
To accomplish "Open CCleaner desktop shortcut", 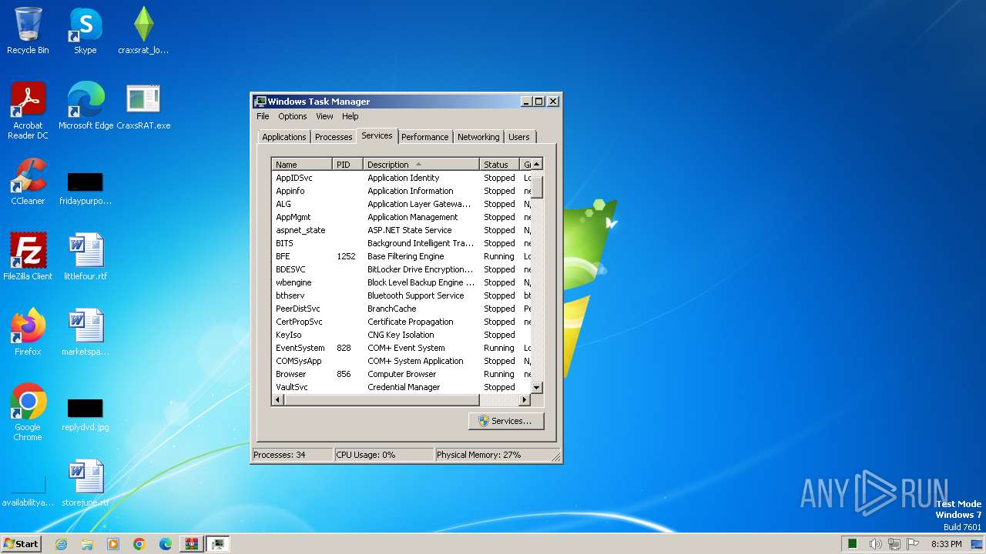I will [28, 182].
